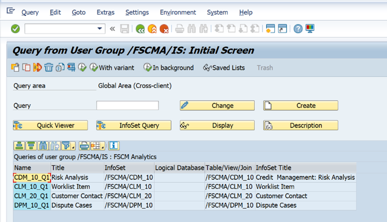
Task: Click the Execute clock icon without label
Action: click(x=82, y=67)
